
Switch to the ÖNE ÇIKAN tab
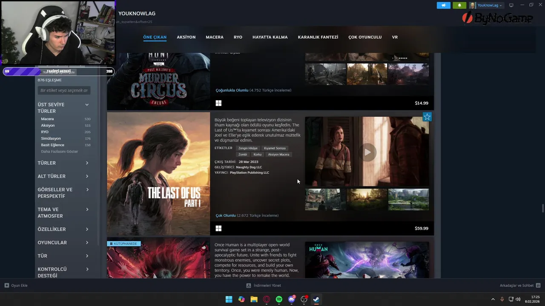155,37
